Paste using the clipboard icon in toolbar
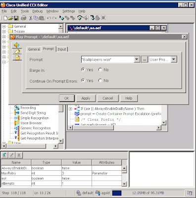The width and height of the screenshot is (196, 198). coord(42,18)
